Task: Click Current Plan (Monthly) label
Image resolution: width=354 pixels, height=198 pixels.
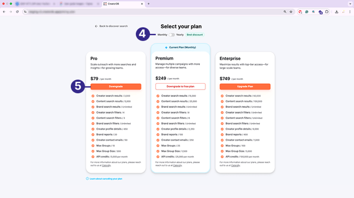Action: (182, 47)
